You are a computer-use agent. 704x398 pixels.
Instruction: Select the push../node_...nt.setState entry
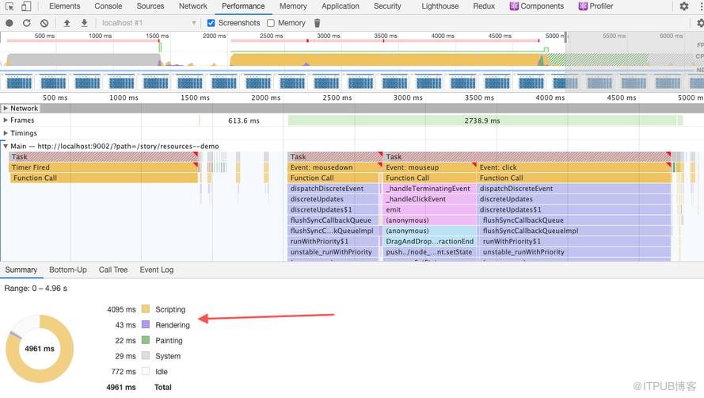tap(430, 252)
